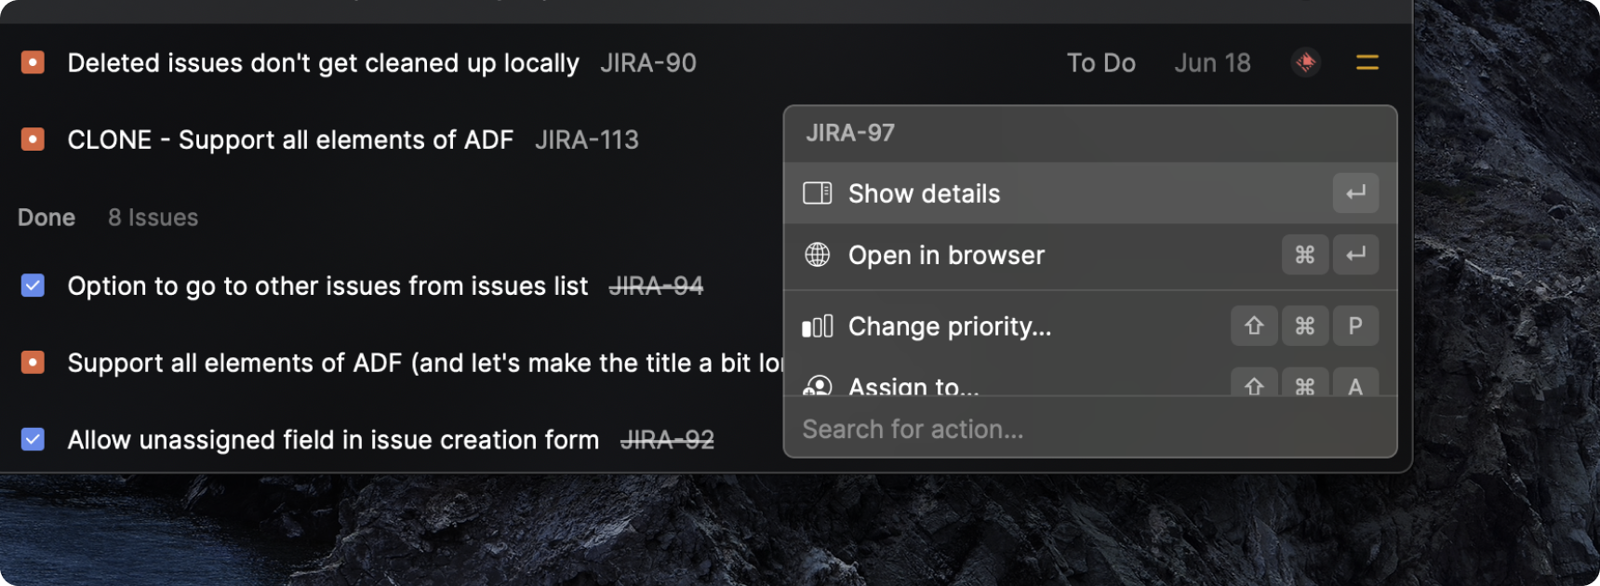Click the To Do status label

pos(1101,62)
